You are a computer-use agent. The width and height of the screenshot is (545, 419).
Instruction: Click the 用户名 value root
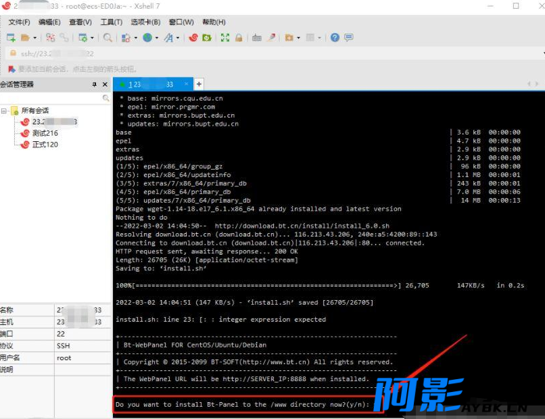tap(64, 358)
